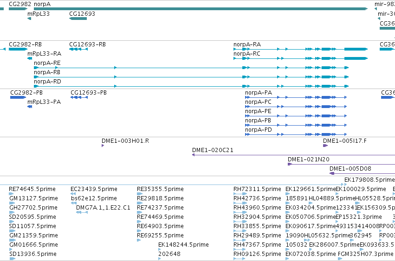Select EST RH29489.5prime
The height and width of the screenshot is (261, 395).
[x=240, y=240]
